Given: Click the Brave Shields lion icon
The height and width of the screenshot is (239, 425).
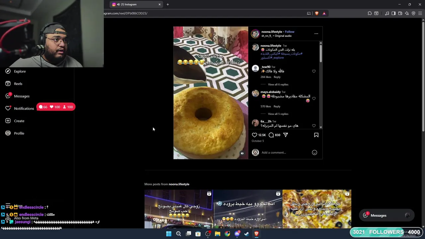Looking at the screenshot, I should click(x=316, y=13).
